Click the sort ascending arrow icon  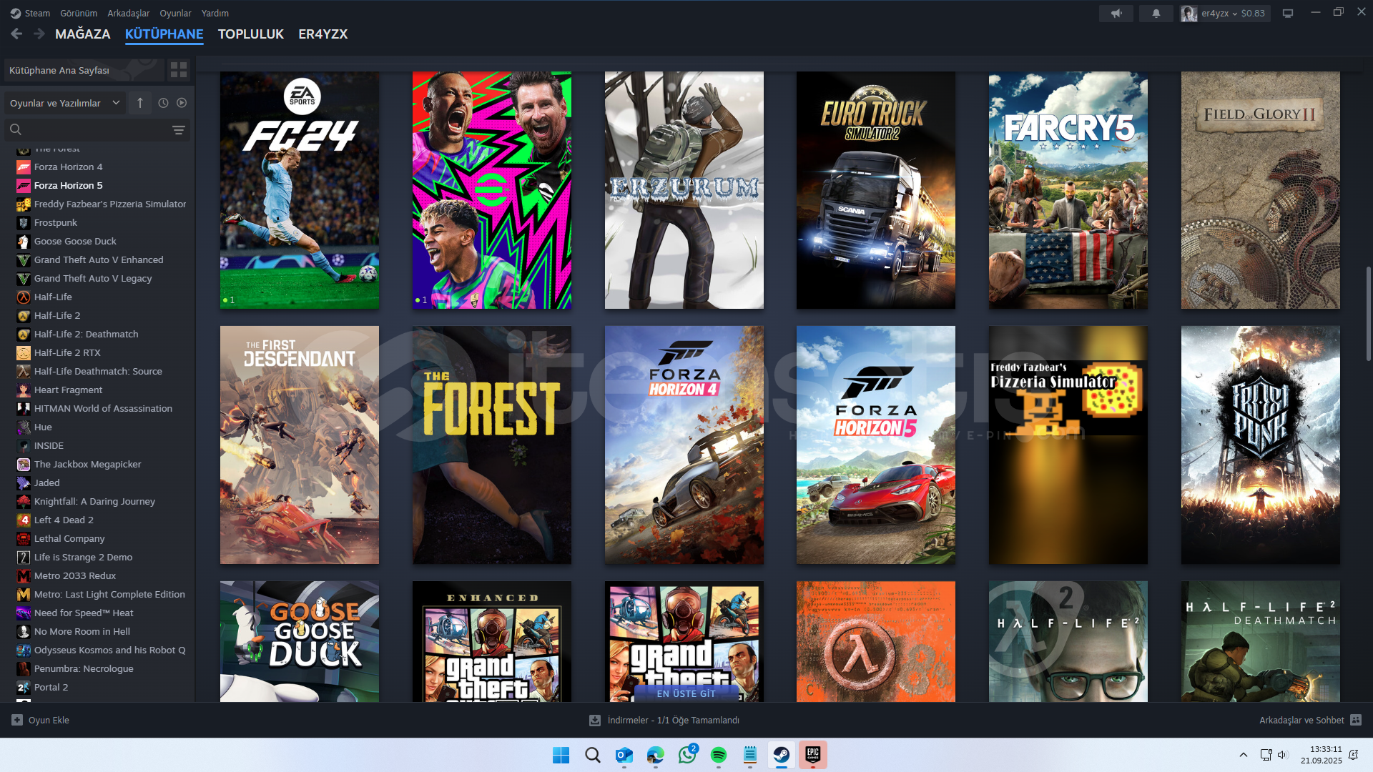[140, 103]
